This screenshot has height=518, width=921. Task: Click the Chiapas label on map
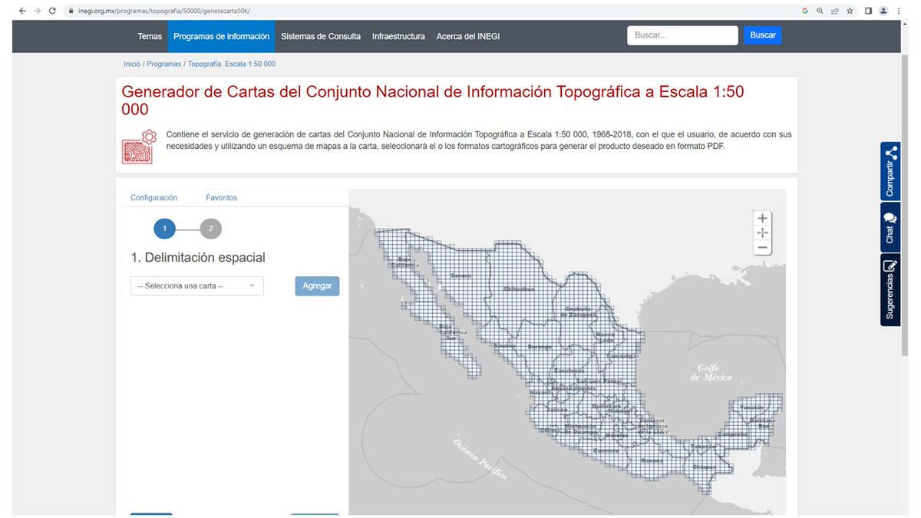(703, 466)
